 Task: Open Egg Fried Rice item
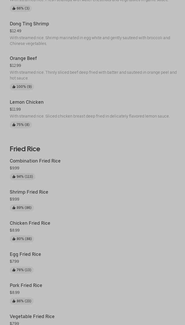(x=25, y=254)
